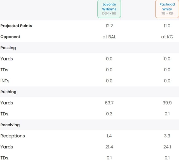Select the Javonte Williams player card
The width and height of the screenshot is (179, 160).
(x=109, y=9)
